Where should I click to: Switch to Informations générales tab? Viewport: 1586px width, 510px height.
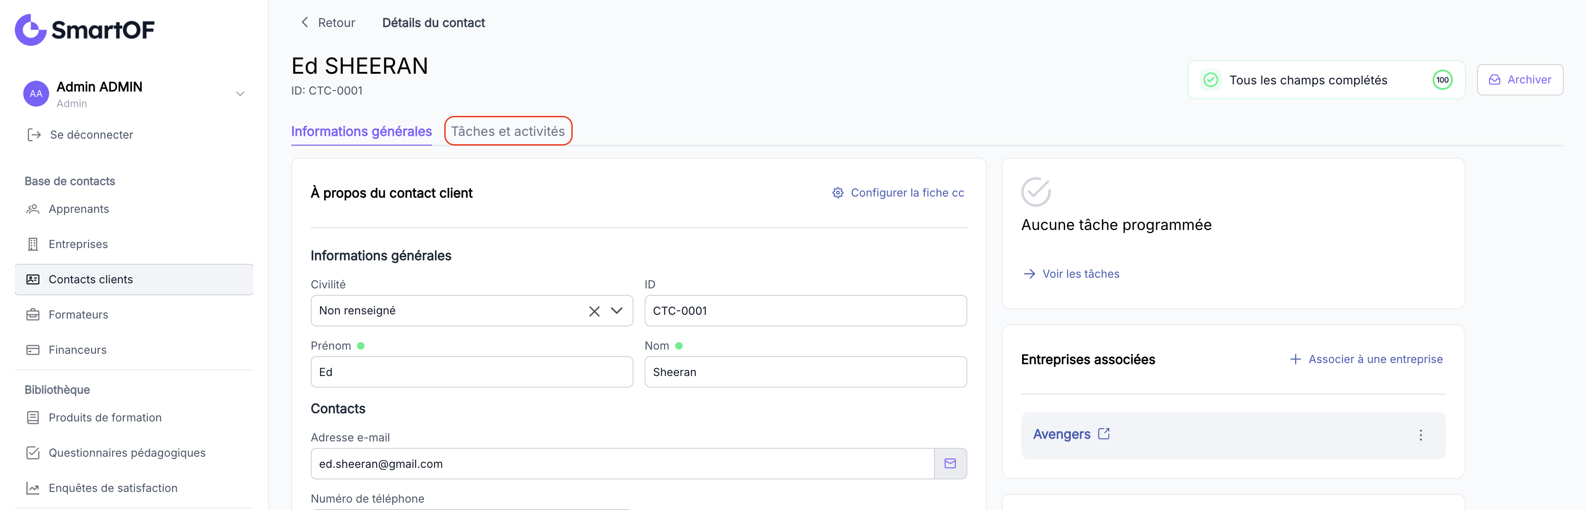361,131
